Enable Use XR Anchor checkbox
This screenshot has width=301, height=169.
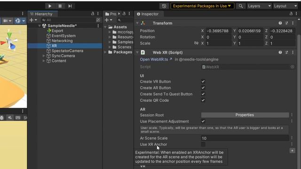(203, 145)
